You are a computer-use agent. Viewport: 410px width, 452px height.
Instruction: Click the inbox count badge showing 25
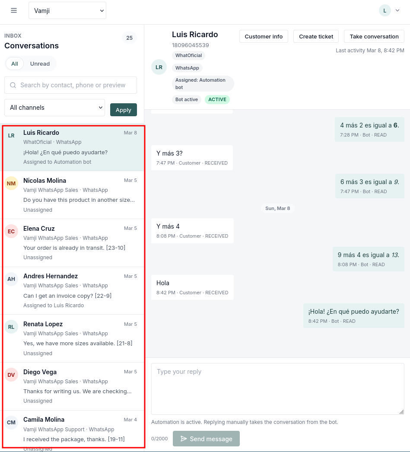(129, 38)
